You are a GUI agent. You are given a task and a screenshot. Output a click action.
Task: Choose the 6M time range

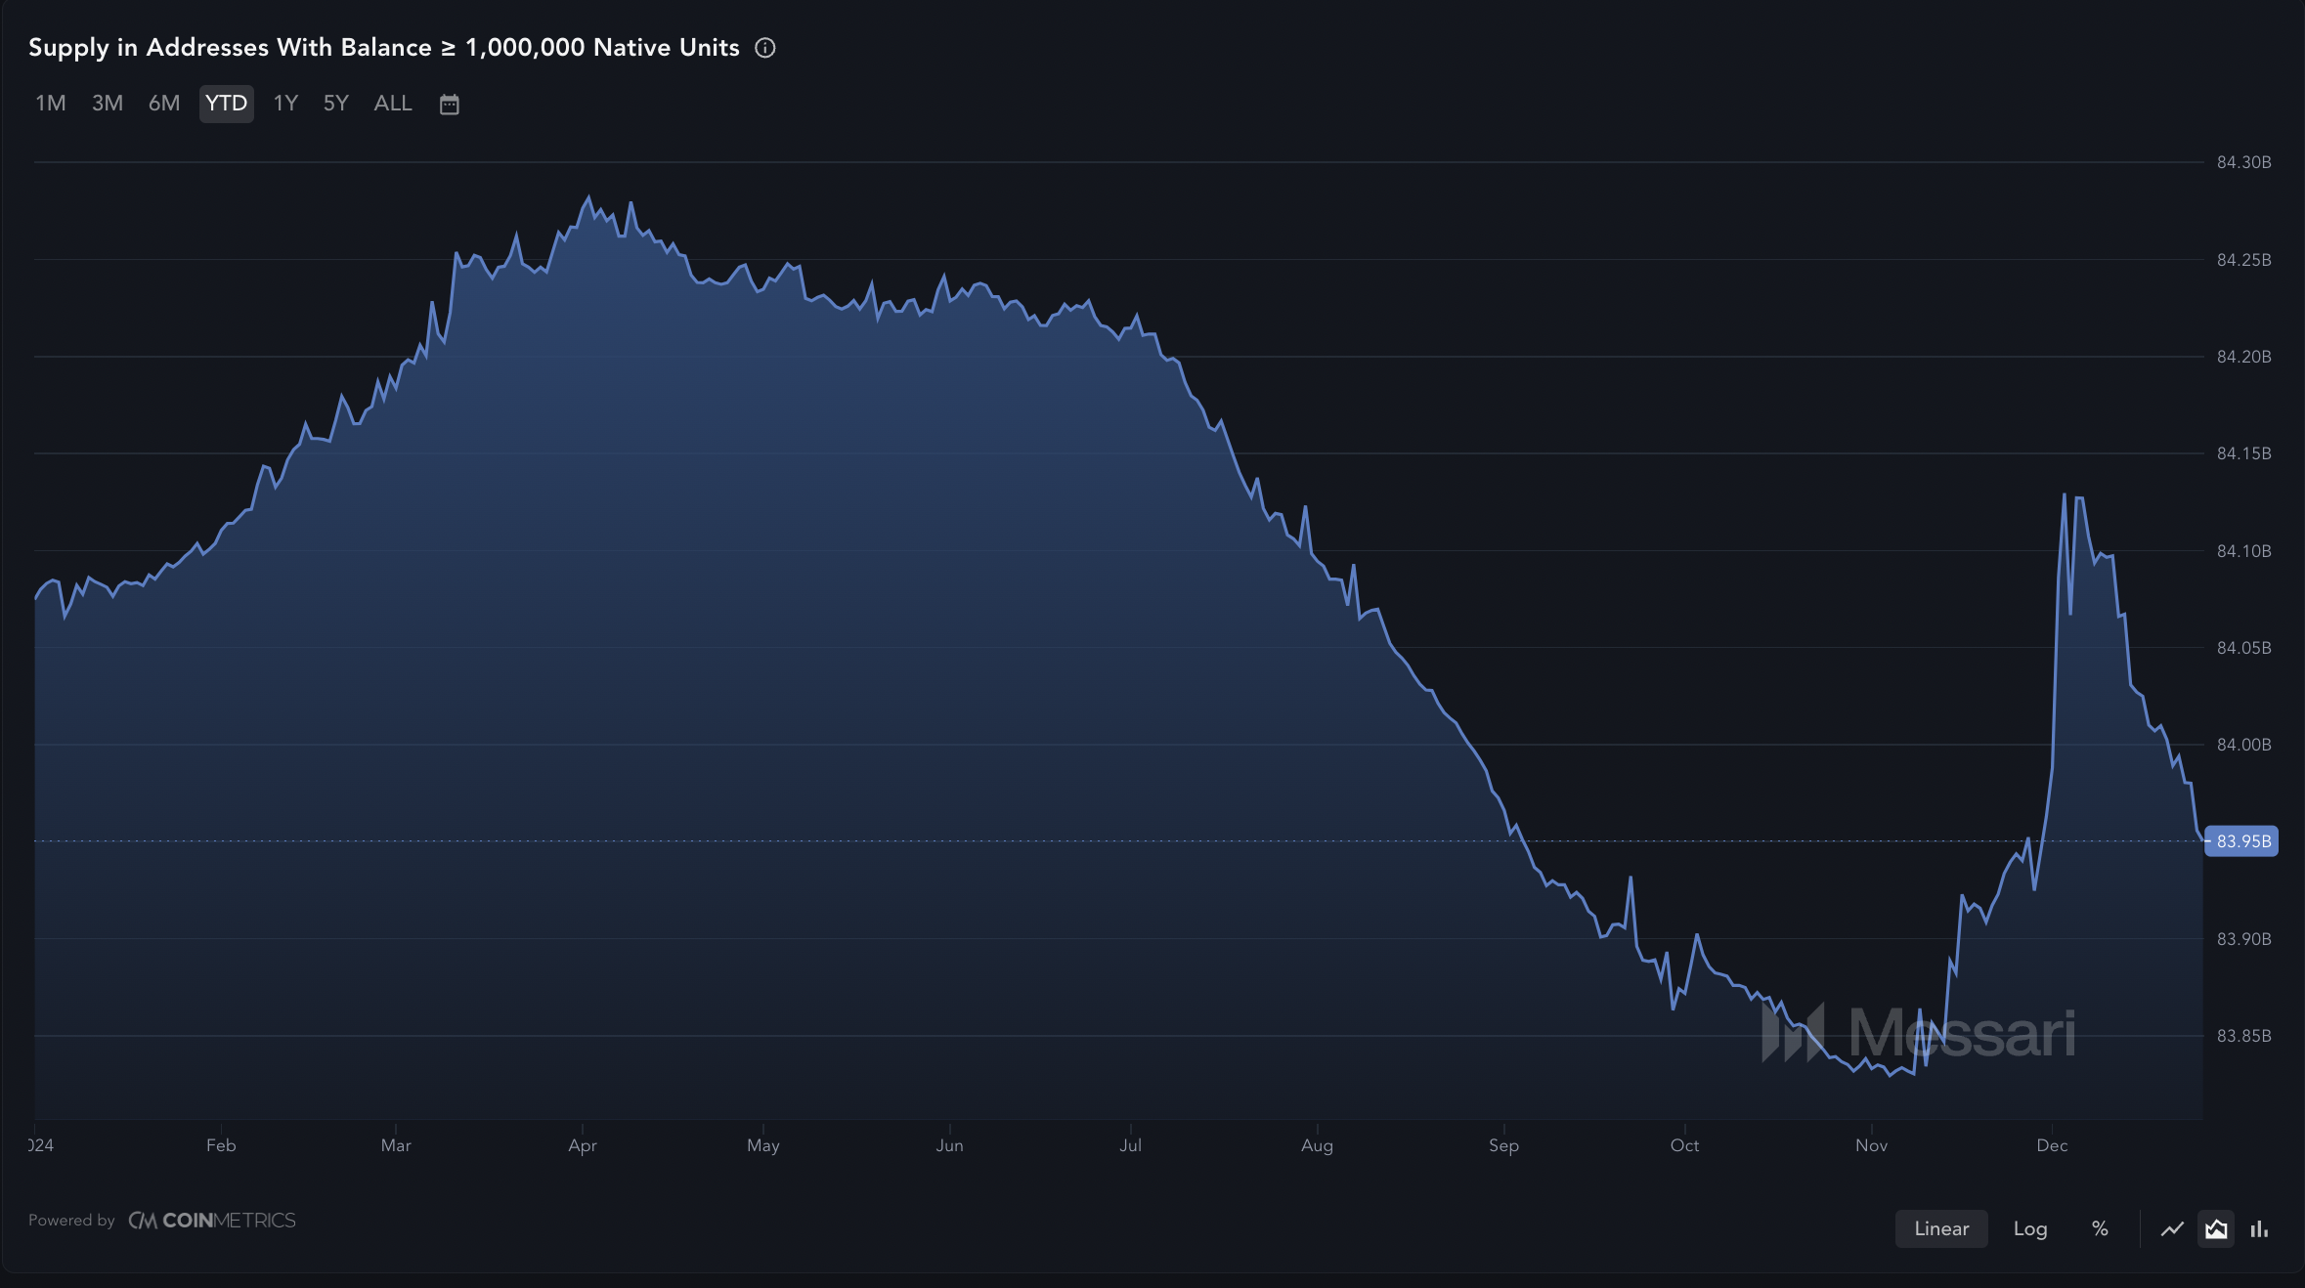click(164, 104)
